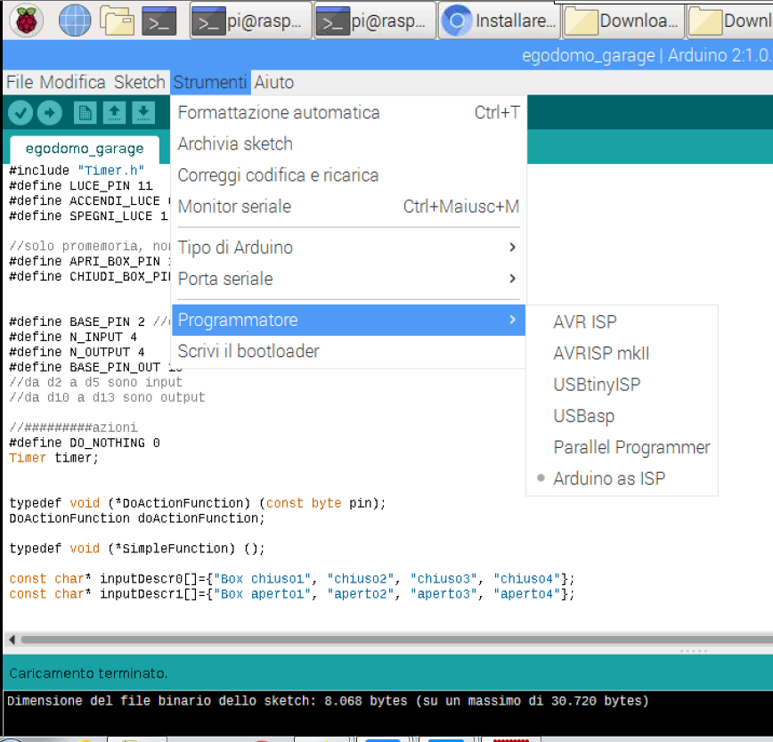Expand the Tipo di Arduino submenu
The height and width of the screenshot is (742, 773).
(348, 248)
